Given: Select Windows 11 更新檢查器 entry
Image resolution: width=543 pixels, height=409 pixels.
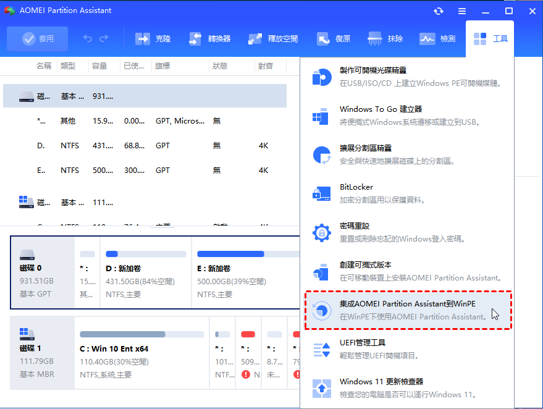Looking at the screenshot, I should [x=407, y=388].
